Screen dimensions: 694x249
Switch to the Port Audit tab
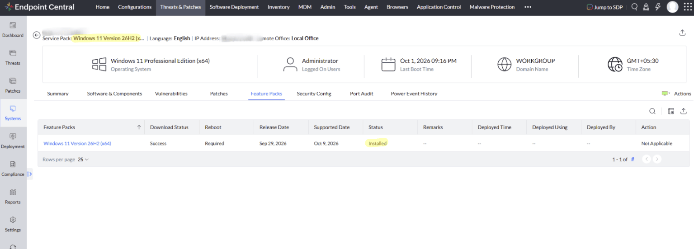[362, 94]
